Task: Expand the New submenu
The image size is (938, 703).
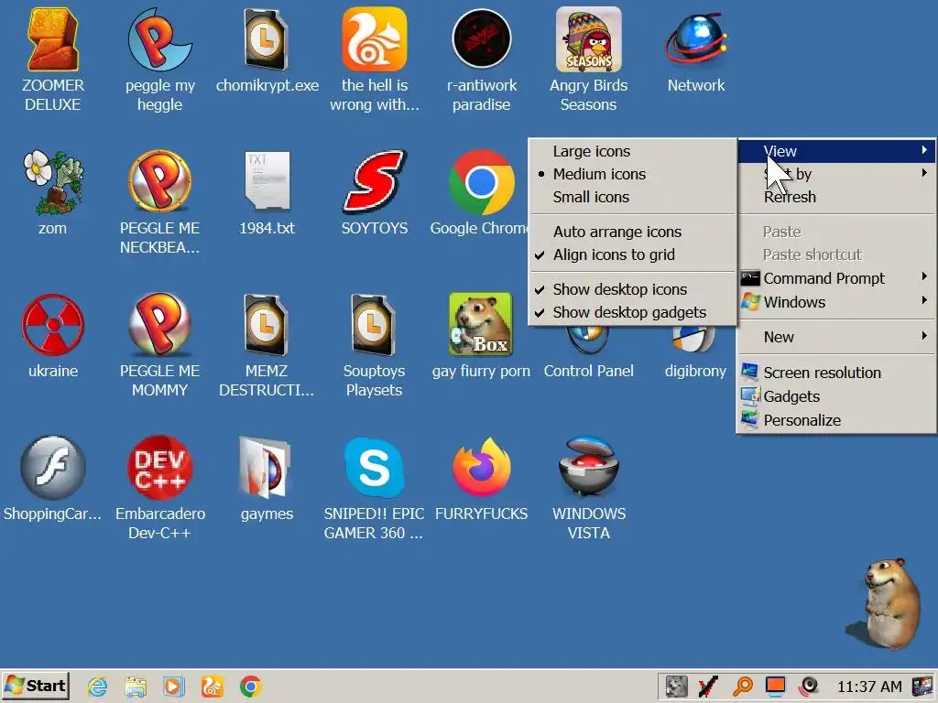Action: [x=836, y=337]
